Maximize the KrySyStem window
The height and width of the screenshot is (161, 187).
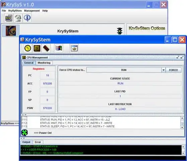(x=175, y=40)
